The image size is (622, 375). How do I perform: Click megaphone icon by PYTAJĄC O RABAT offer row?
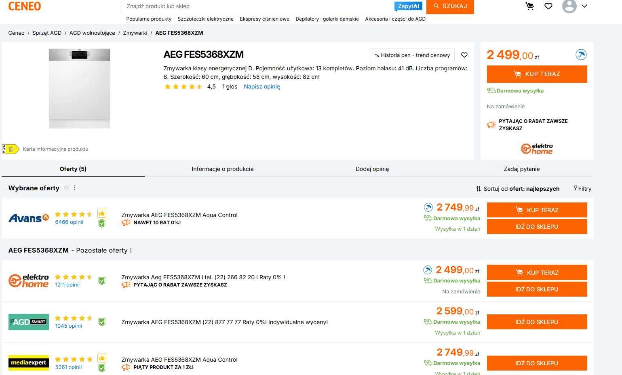[x=126, y=285]
